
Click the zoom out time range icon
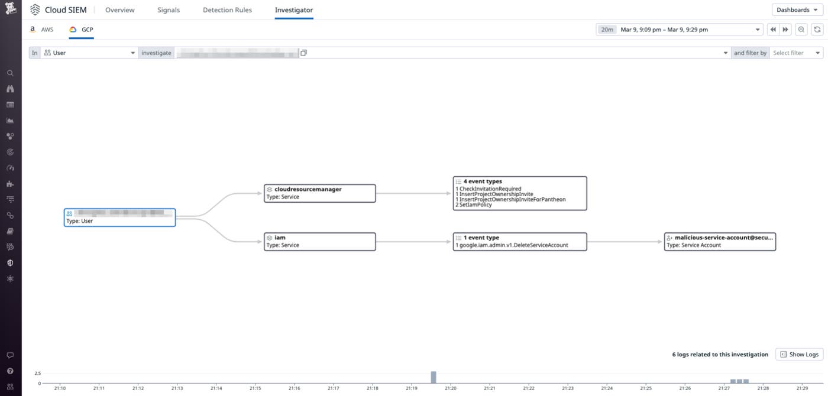(x=801, y=30)
